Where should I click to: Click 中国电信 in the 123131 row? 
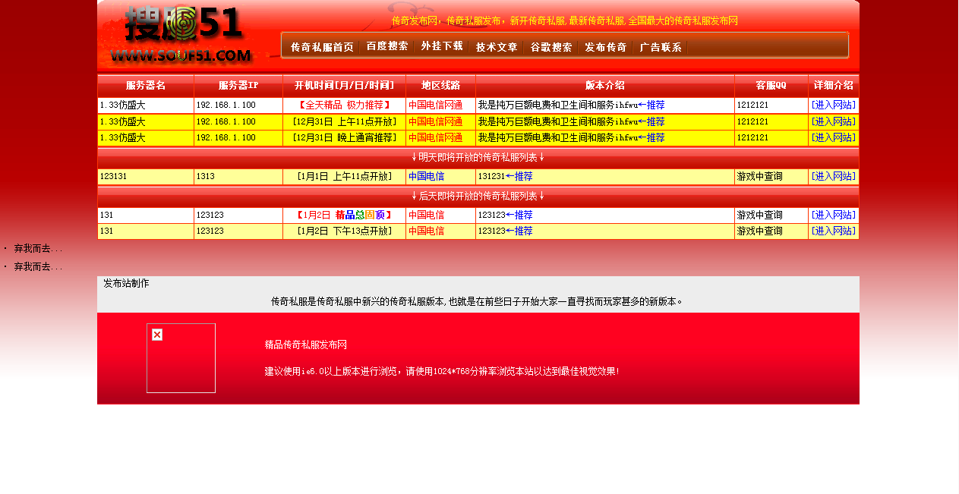click(x=426, y=176)
